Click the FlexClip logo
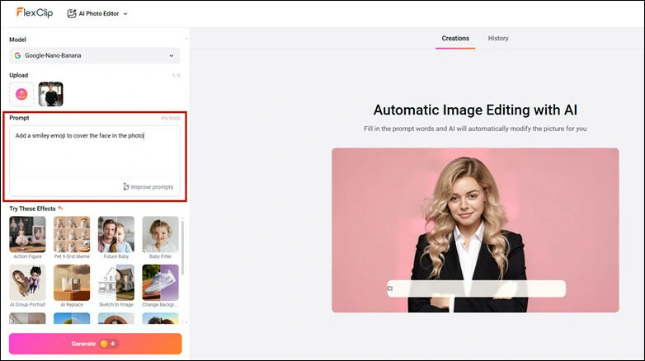Screen dimensions: 645x361 click(x=35, y=12)
